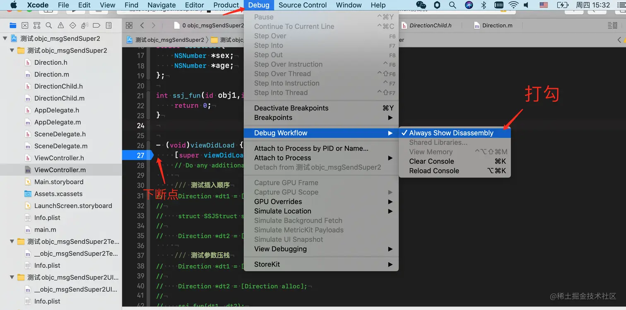Open the Symbol navigator icon
The image size is (626, 310).
point(37,26)
